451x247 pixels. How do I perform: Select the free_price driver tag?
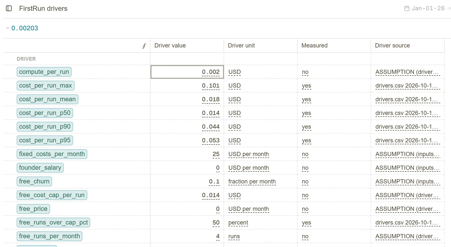(x=33, y=208)
